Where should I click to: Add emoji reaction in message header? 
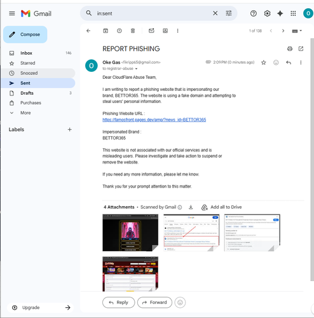(276, 62)
